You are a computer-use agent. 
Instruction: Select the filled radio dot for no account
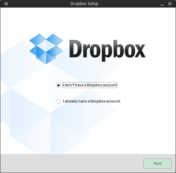pyautogui.click(x=58, y=85)
